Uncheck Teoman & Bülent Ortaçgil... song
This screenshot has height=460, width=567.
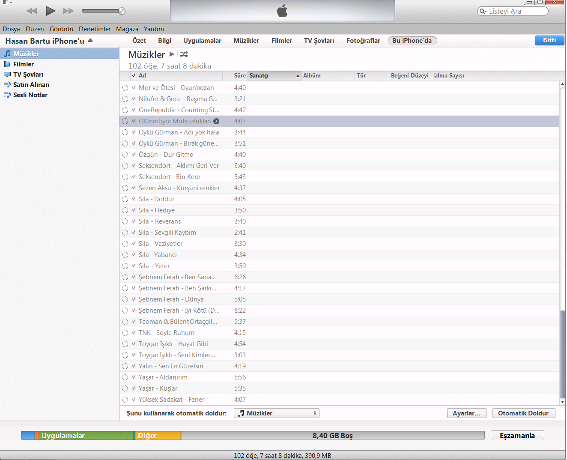tap(134, 322)
